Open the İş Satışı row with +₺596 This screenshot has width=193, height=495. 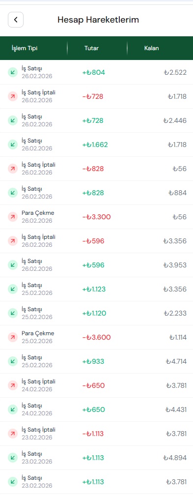coord(96,265)
